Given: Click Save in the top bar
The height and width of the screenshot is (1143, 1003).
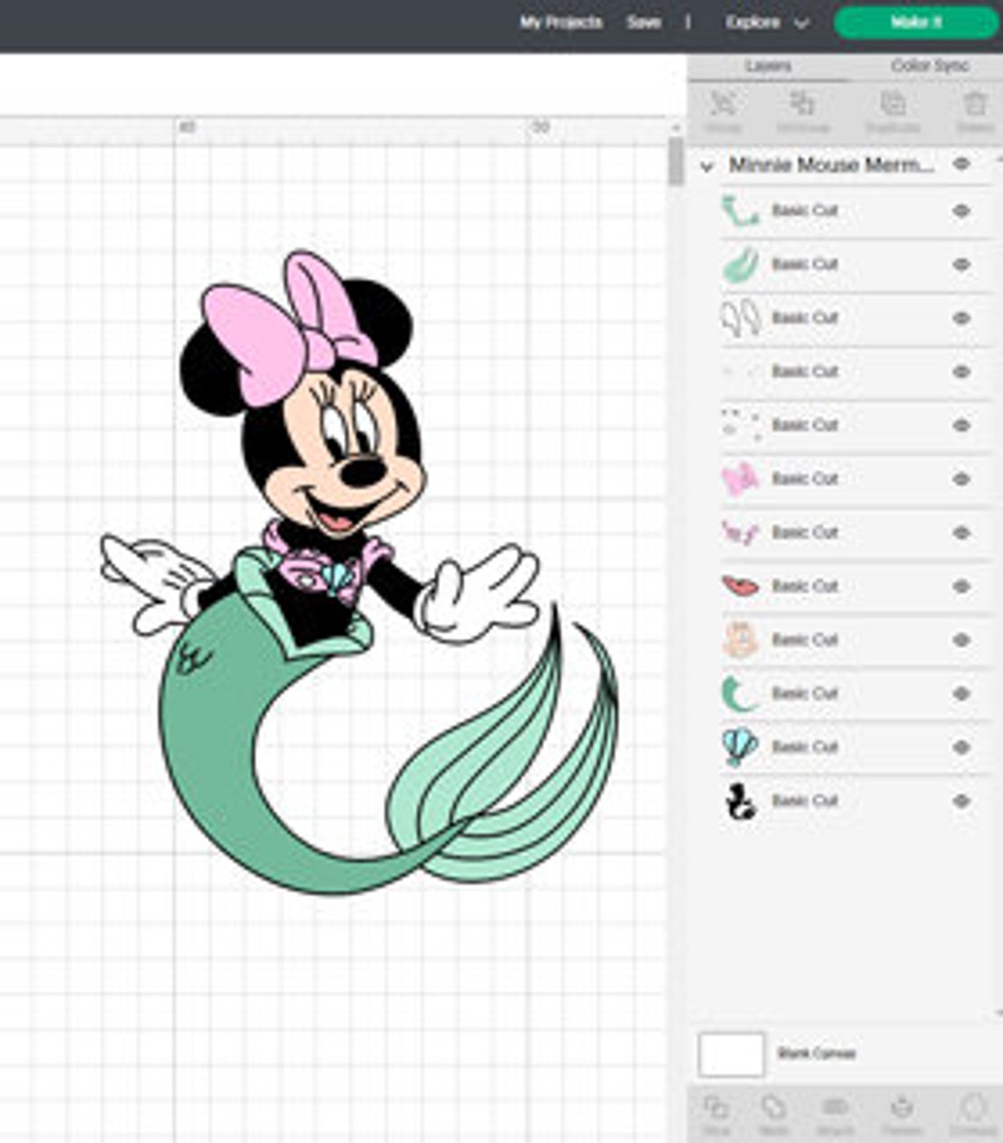Looking at the screenshot, I should click(x=643, y=22).
